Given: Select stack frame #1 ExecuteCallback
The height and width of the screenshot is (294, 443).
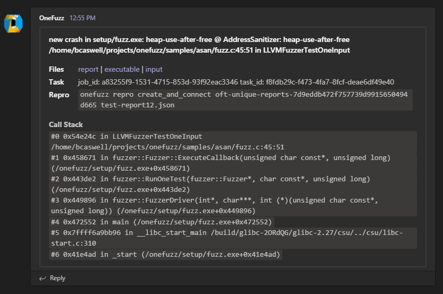Looking at the screenshot, I should (233, 163).
